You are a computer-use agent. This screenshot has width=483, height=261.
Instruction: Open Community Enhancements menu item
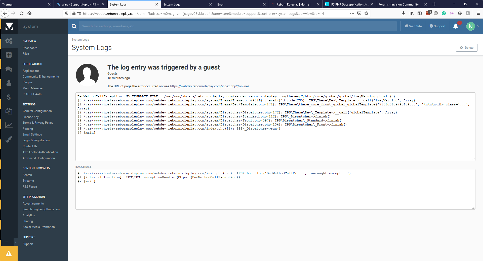point(41,77)
